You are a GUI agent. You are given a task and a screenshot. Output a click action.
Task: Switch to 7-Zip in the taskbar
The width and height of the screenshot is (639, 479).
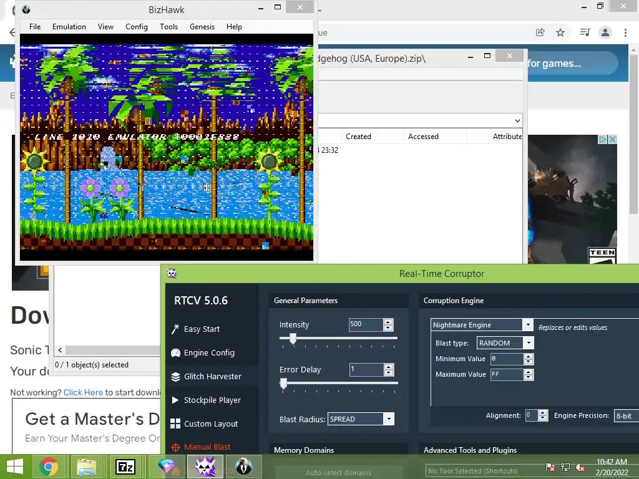(x=125, y=467)
